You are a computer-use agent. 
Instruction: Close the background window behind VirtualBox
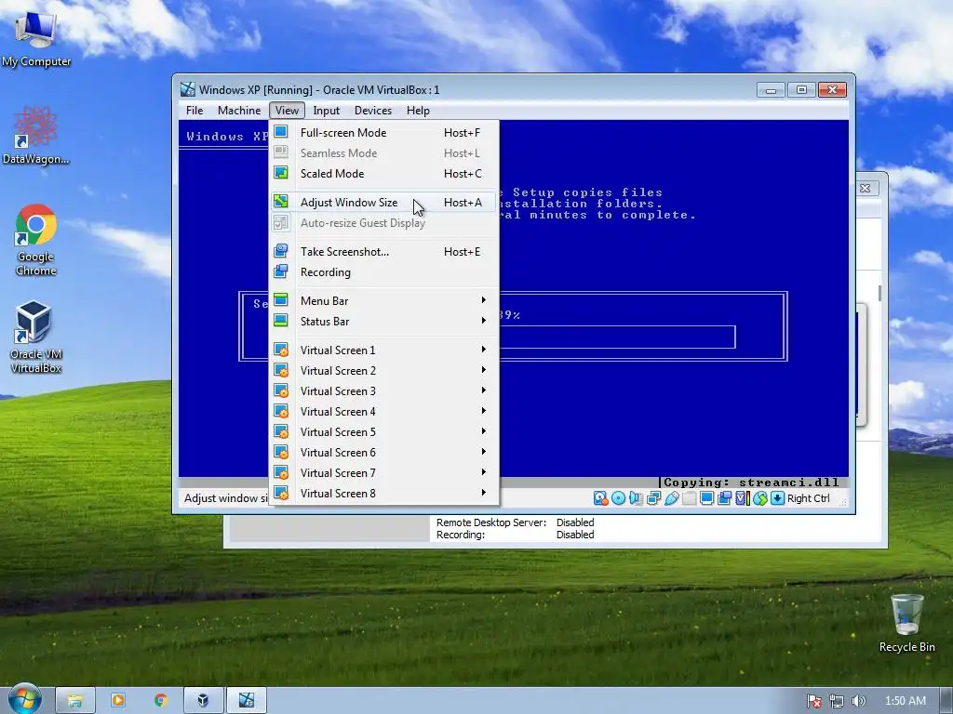865,188
